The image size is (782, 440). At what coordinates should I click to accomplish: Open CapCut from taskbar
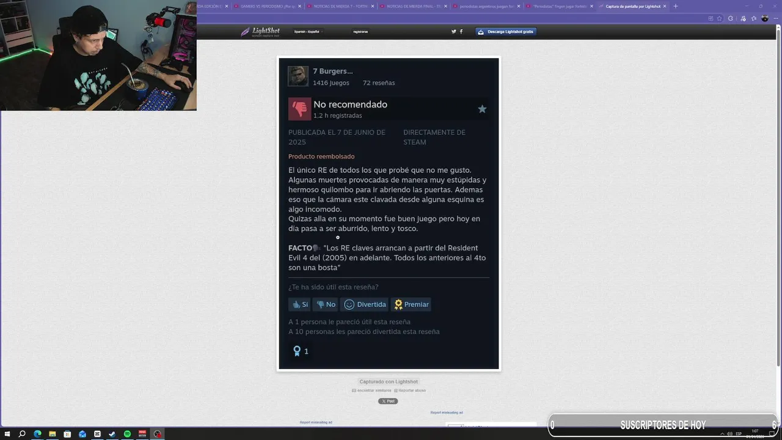(x=97, y=434)
